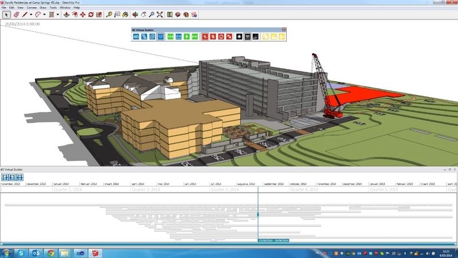Select the Orbit camera tool
458x258 pixels.
134,14
